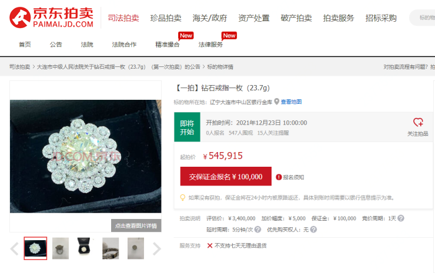The width and height of the screenshot is (435, 273).
Task: Open the 司法拍卖 tab
Action: (123, 18)
